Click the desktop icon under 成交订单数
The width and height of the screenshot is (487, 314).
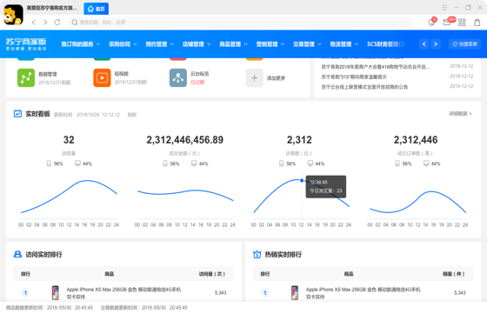tap(426, 164)
